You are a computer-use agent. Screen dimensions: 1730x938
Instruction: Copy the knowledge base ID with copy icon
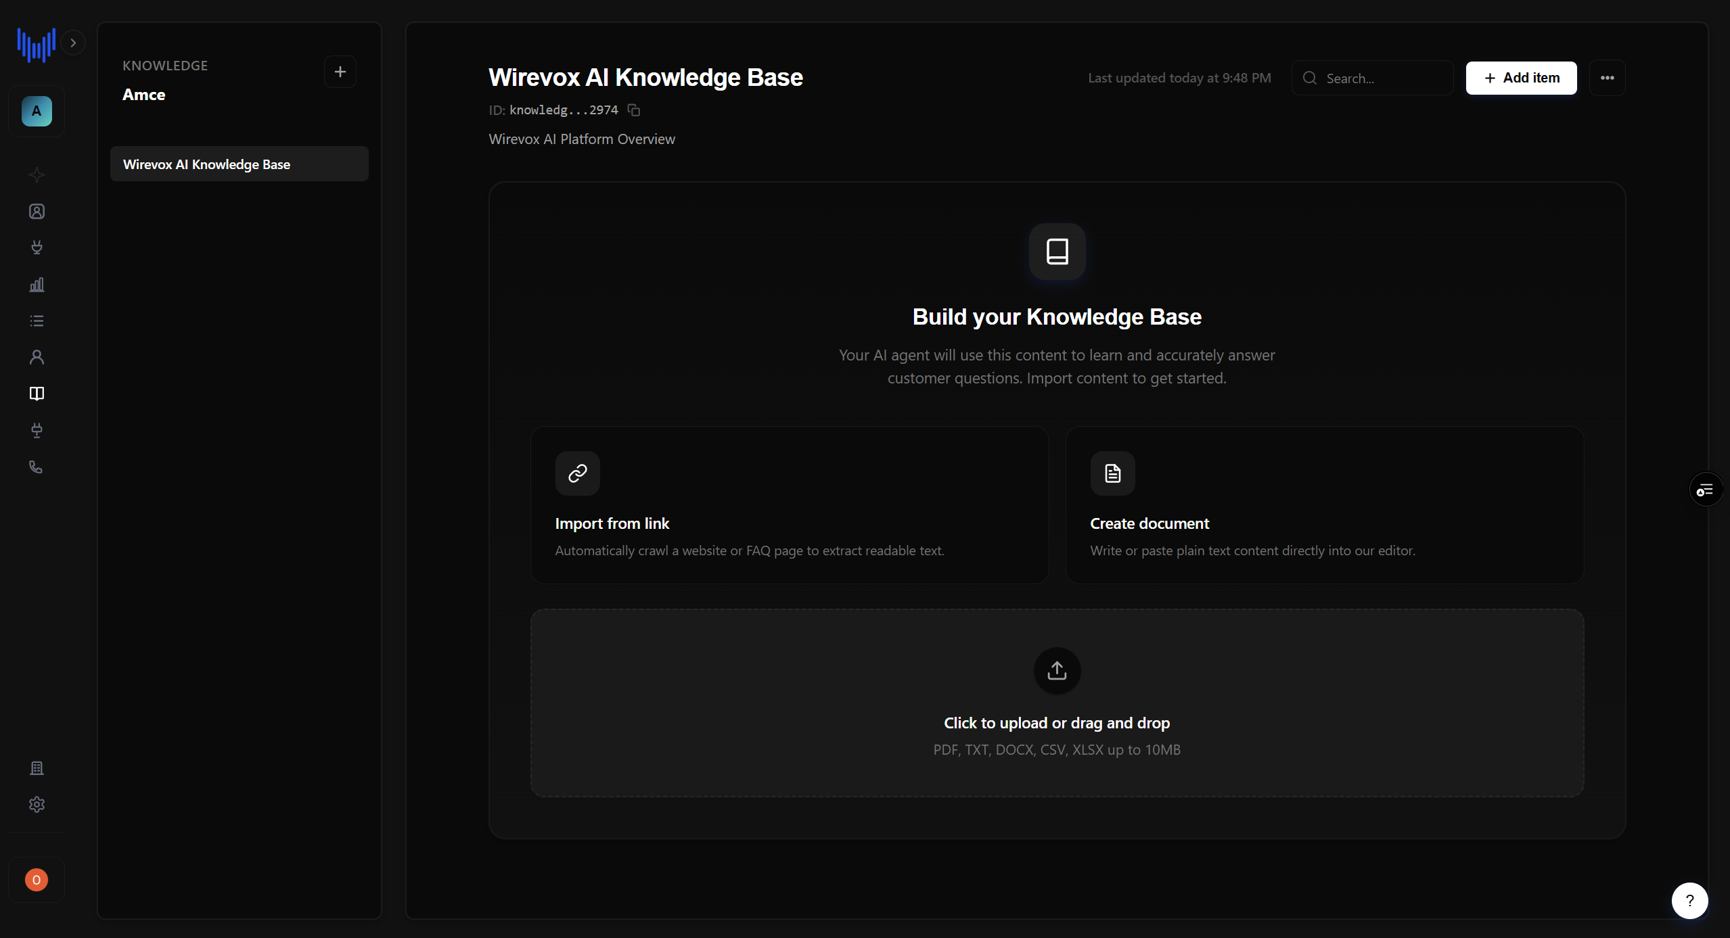pos(634,110)
